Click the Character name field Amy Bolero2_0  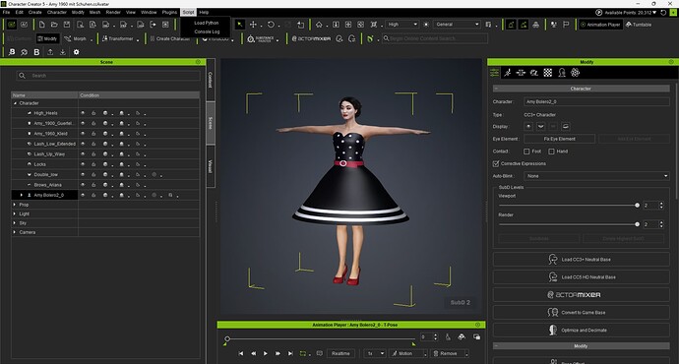596,101
